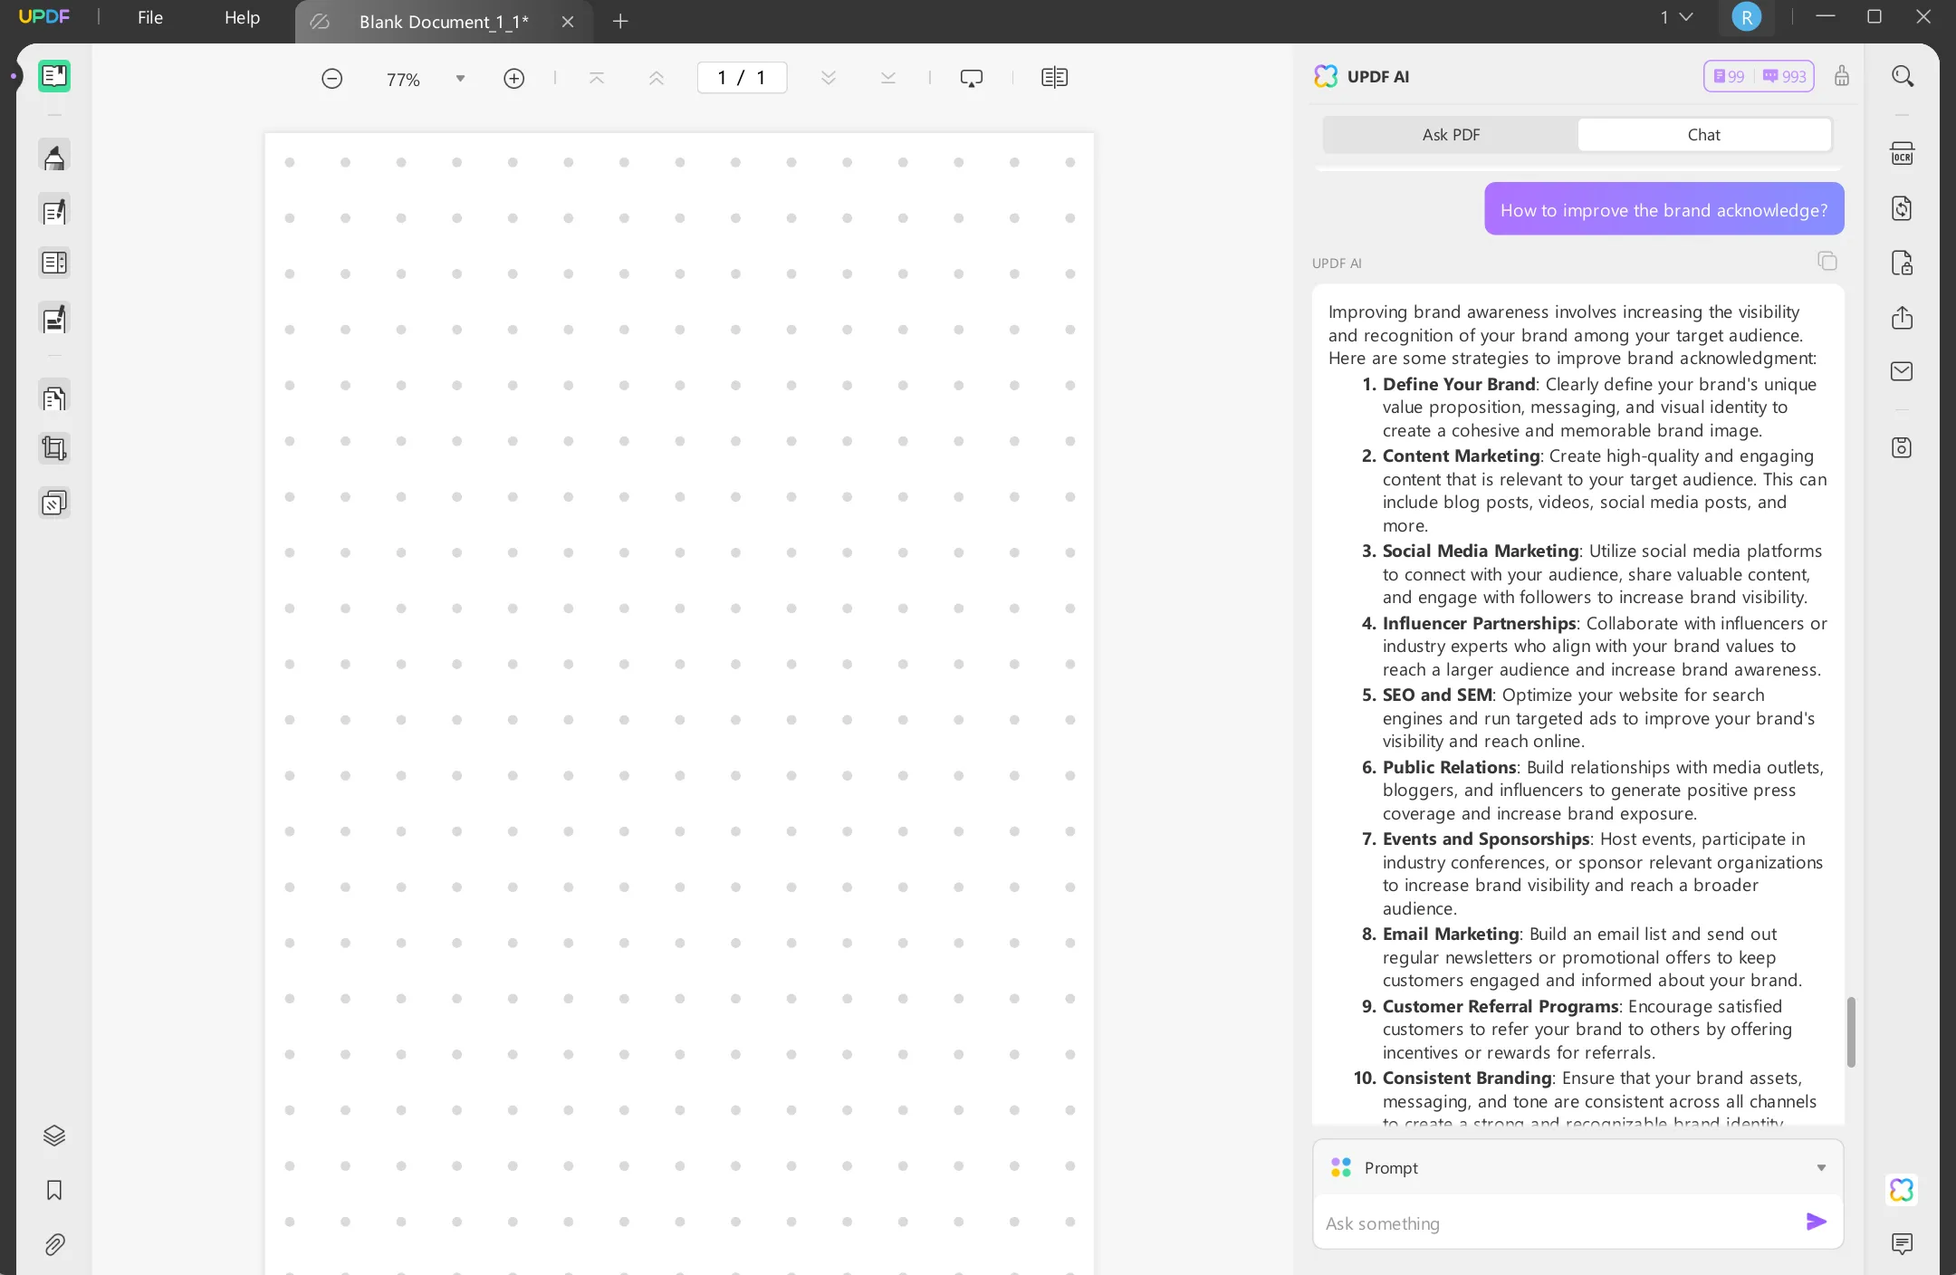Click the copy response button

(1827, 261)
